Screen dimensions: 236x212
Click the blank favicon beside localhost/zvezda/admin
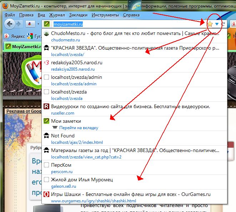[46, 77]
